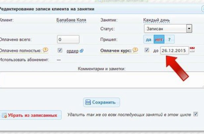Click the help icon beside Оплачено полностью
204x134 pixels.
click(45, 50)
